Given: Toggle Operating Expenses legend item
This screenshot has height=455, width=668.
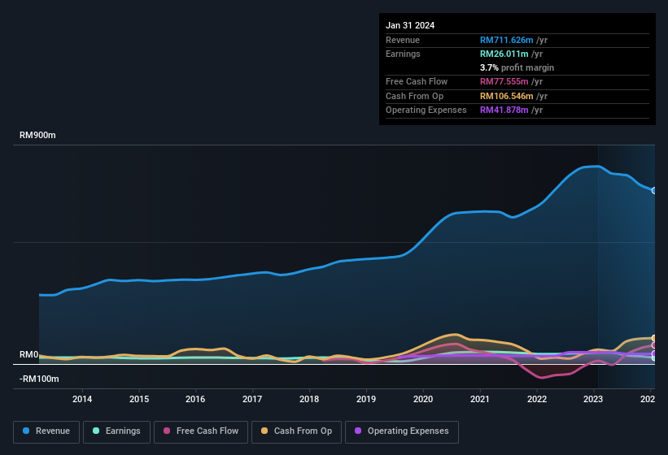Looking at the screenshot, I should pyautogui.click(x=401, y=431).
